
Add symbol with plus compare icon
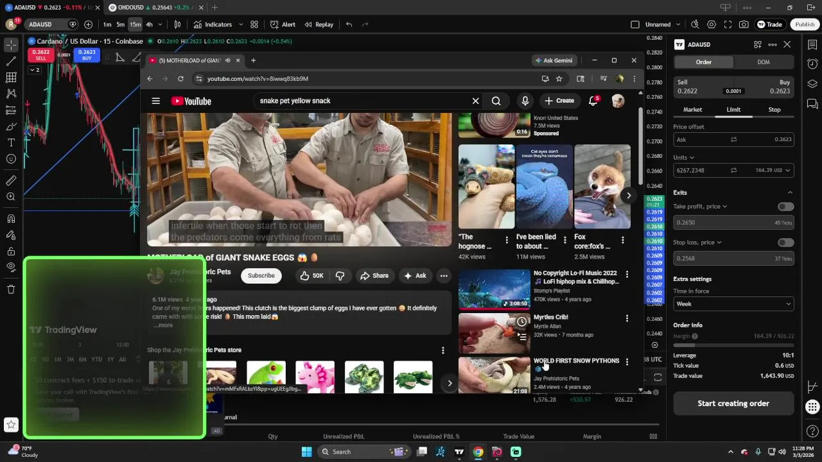coord(88,24)
